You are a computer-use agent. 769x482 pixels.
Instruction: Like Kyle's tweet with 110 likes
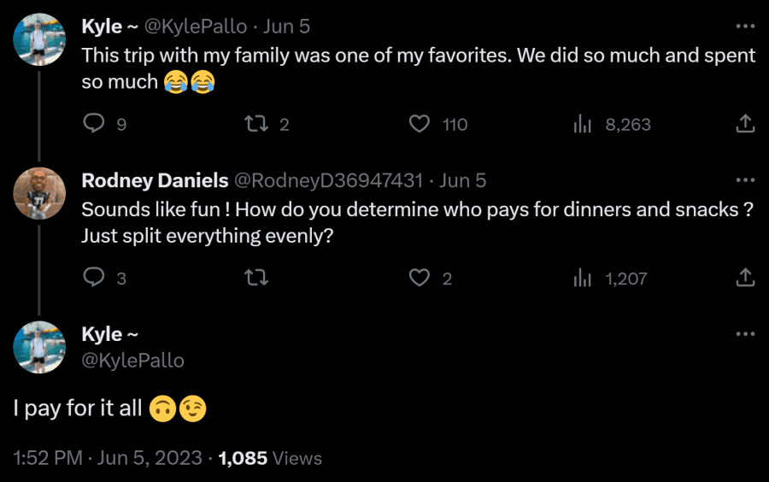tap(420, 124)
